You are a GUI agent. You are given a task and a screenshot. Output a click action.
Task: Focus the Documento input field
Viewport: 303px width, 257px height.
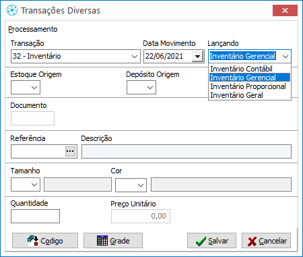[x=32, y=118]
